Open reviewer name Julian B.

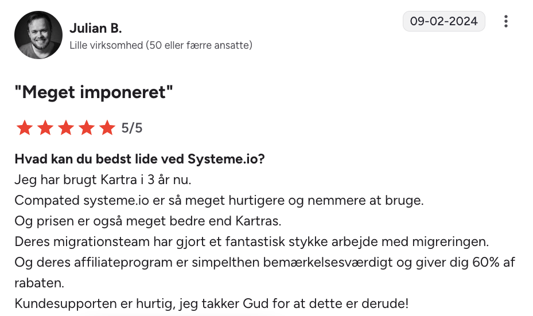[95, 28]
